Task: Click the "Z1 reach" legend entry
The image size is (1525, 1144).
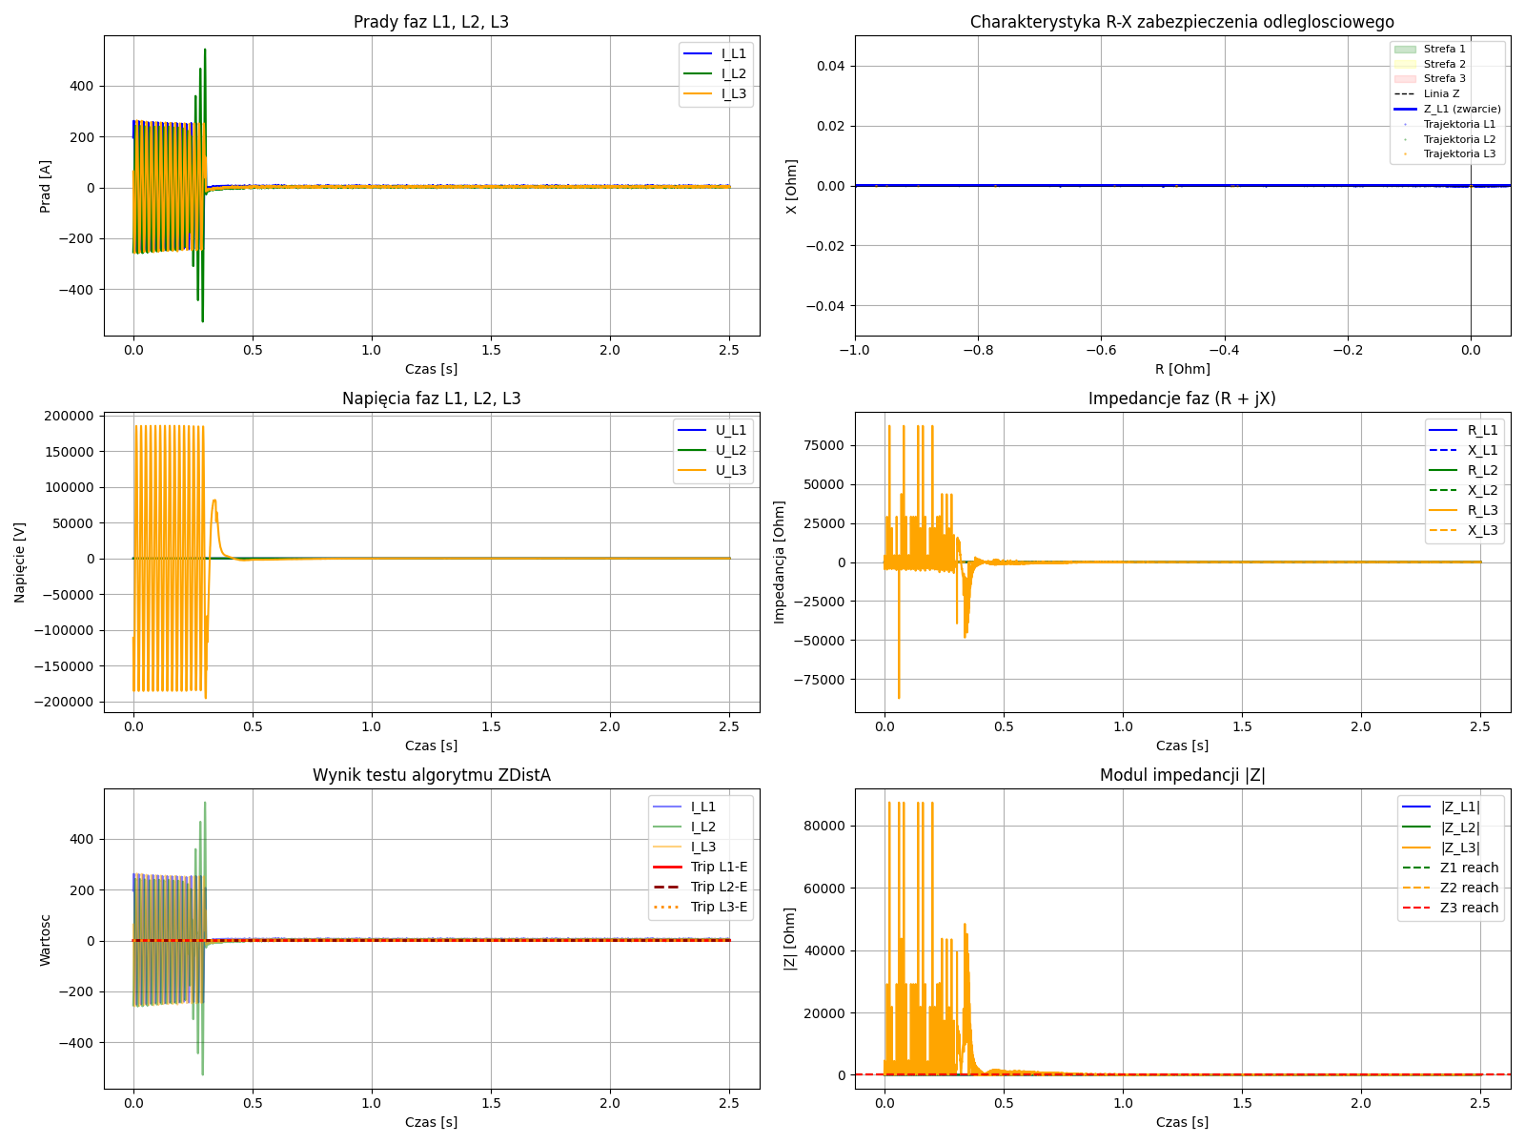Action: tap(1469, 868)
